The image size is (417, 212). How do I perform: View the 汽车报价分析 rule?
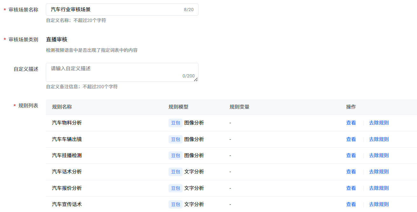pos(351,188)
